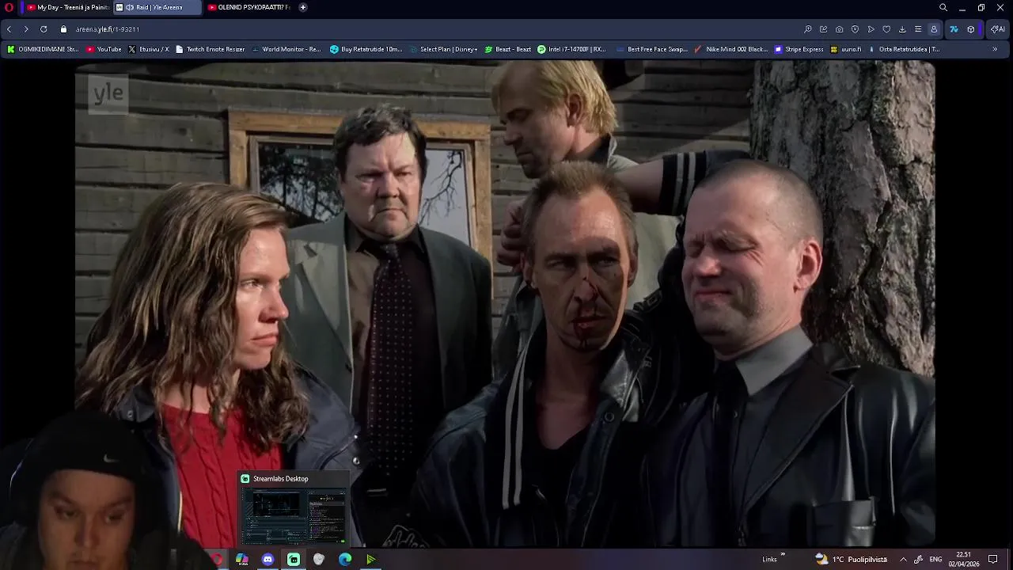Screen dimensions: 1013x570
Task: Open the downloads icon
Action: 902,29
